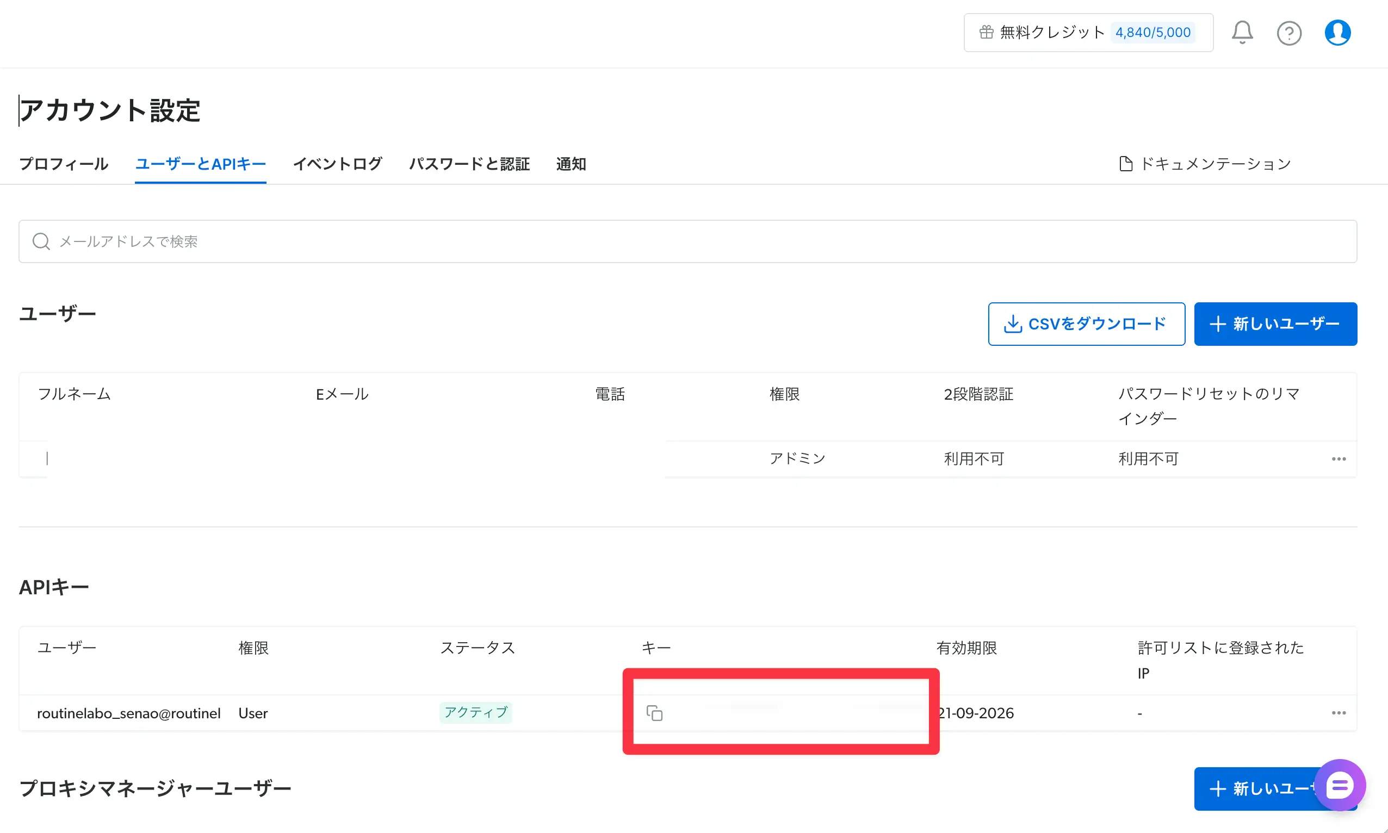Image resolution: width=1388 pixels, height=833 pixels.
Task: Click the 有効期限 column header
Action: point(966,648)
